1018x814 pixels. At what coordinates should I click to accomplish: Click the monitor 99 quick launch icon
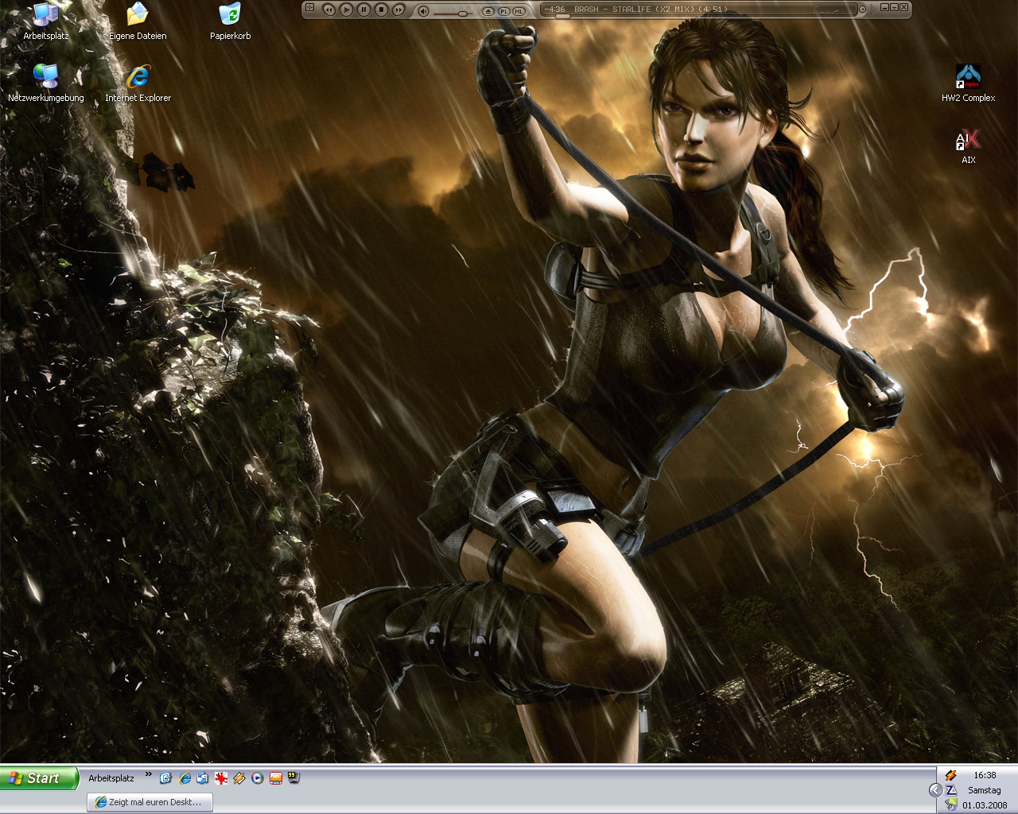[x=293, y=777]
